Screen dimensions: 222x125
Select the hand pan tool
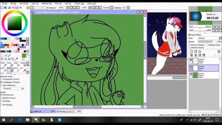click(x=13, y=59)
